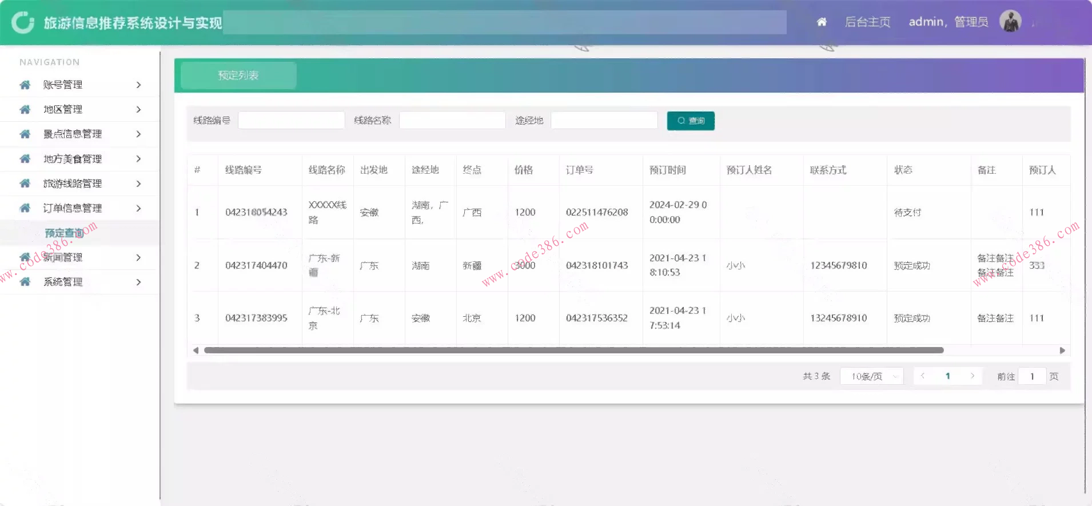Click the admin, 管理员 user label
Image resolution: width=1092 pixels, height=506 pixels.
(x=948, y=22)
